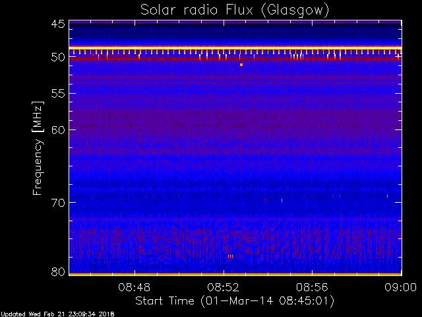Click the Frequency [MHz] axis title
Image resolution: width=422 pixels, height=317 pixels.
[x=38, y=148]
